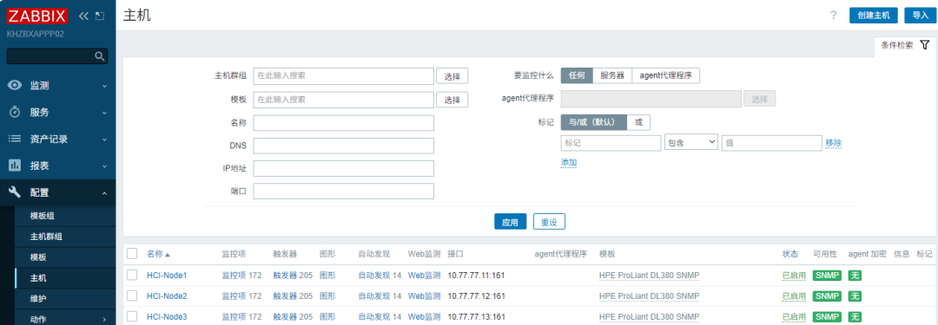938x325 pixels.
Task: Click the 名称 filter input
Action: [343, 123]
